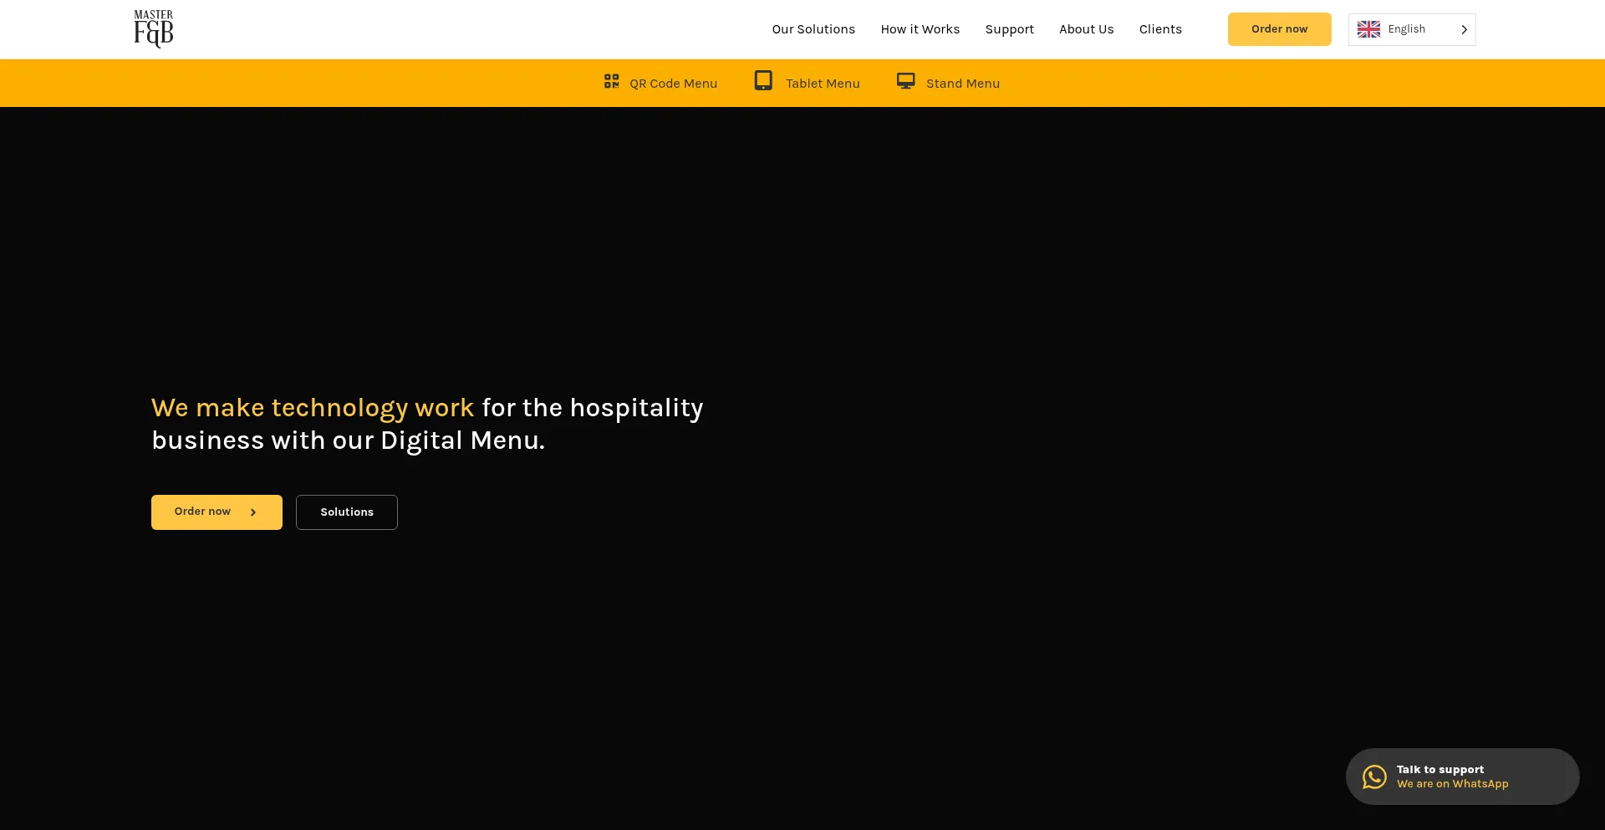This screenshot has height=830, width=1605.
Task: Expand the language selector chevron
Action: [1464, 29]
